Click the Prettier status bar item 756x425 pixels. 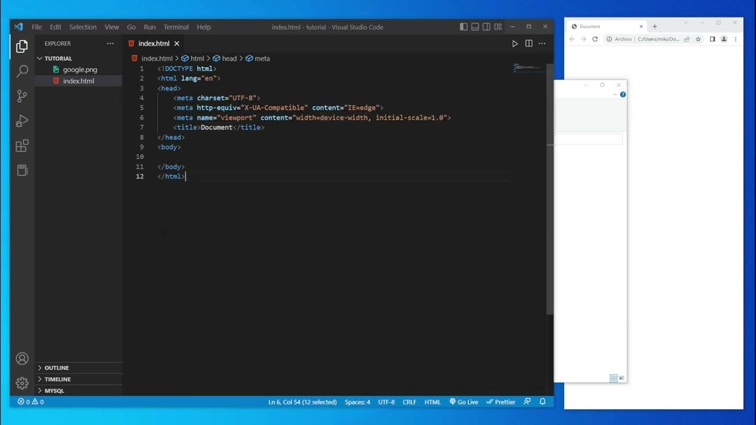[x=500, y=402]
